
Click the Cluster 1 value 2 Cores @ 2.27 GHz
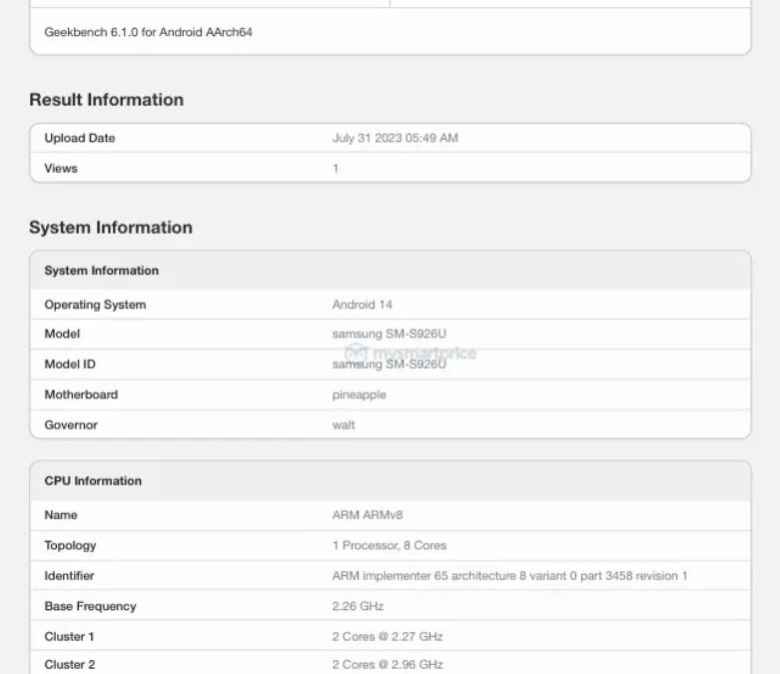pyautogui.click(x=387, y=636)
